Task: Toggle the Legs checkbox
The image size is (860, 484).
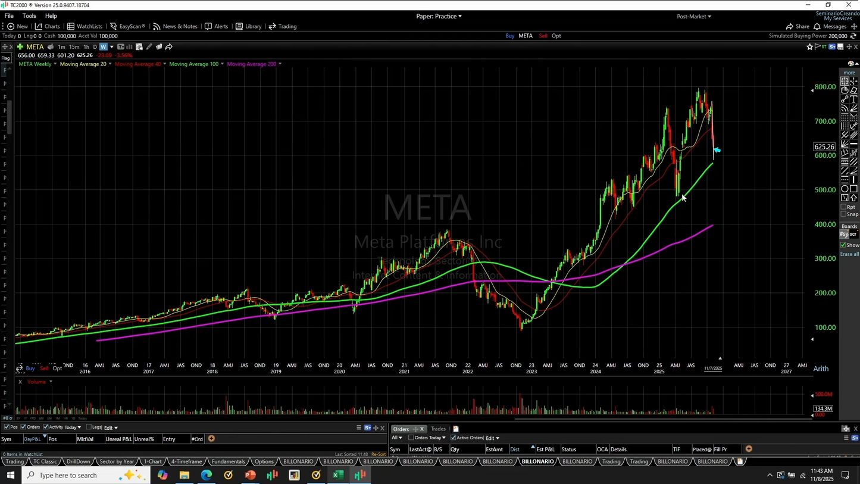Action: tap(89, 427)
